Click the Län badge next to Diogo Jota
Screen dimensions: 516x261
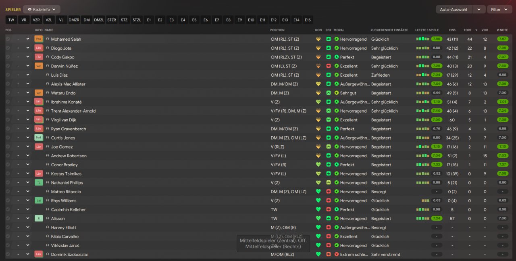click(x=39, y=48)
